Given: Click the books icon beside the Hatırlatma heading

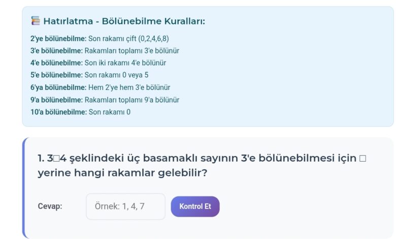Looking at the screenshot, I should (36, 21).
